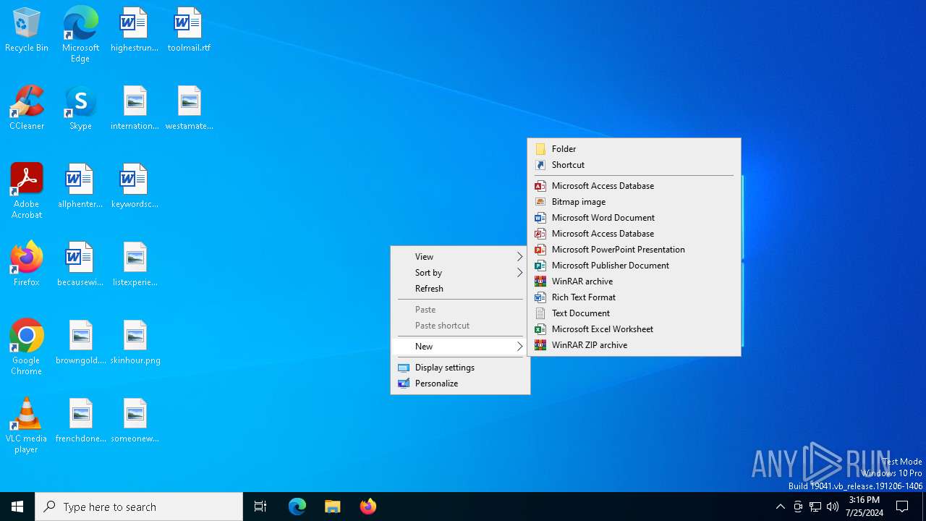Select the listexperie... image file icon

click(x=135, y=265)
